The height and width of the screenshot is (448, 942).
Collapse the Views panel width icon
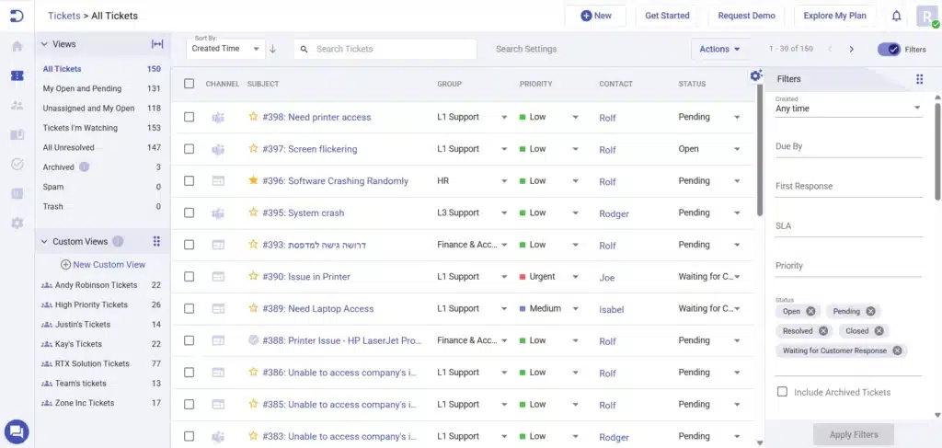(x=156, y=44)
